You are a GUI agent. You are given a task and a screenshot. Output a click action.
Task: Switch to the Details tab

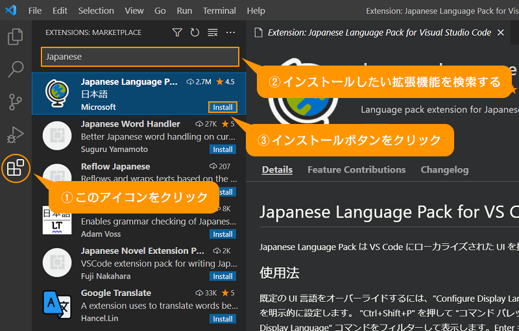277,170
